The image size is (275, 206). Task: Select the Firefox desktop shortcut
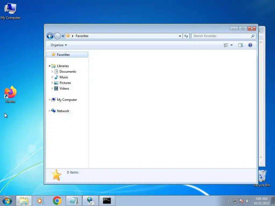10,95
